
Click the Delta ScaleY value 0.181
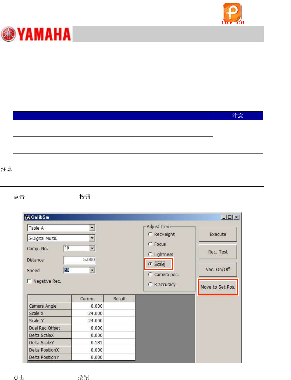[x=88, y=343]
